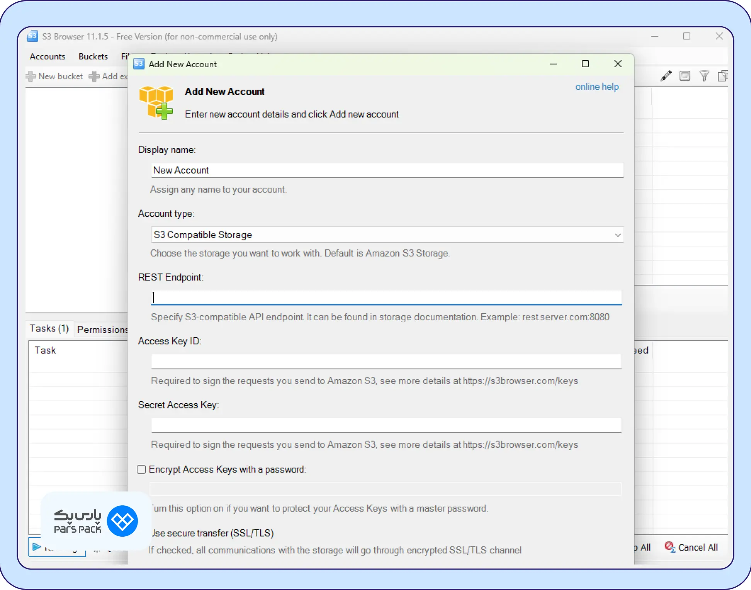Click the New bucket plus icon

[31, 77]
